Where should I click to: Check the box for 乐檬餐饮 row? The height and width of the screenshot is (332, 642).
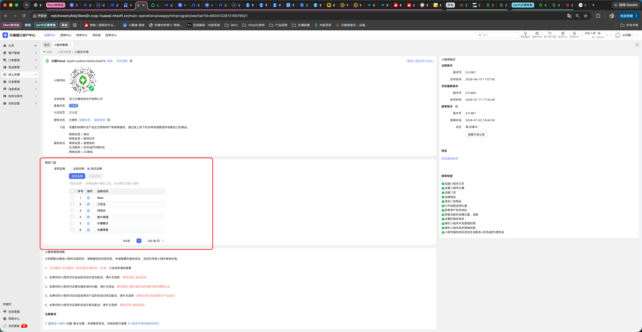coord(72,223)
